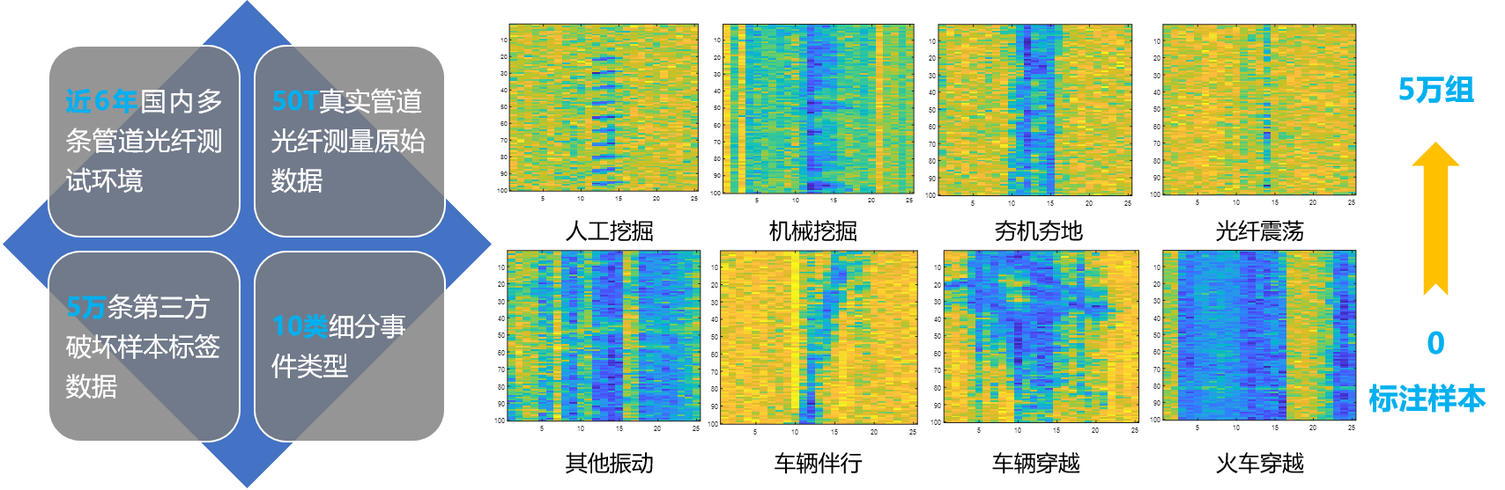This screenshot has height=490, width=1505.
Task: Select the '近6年国内多条管道光纤测试环境' box
Action: click(144, 141)
